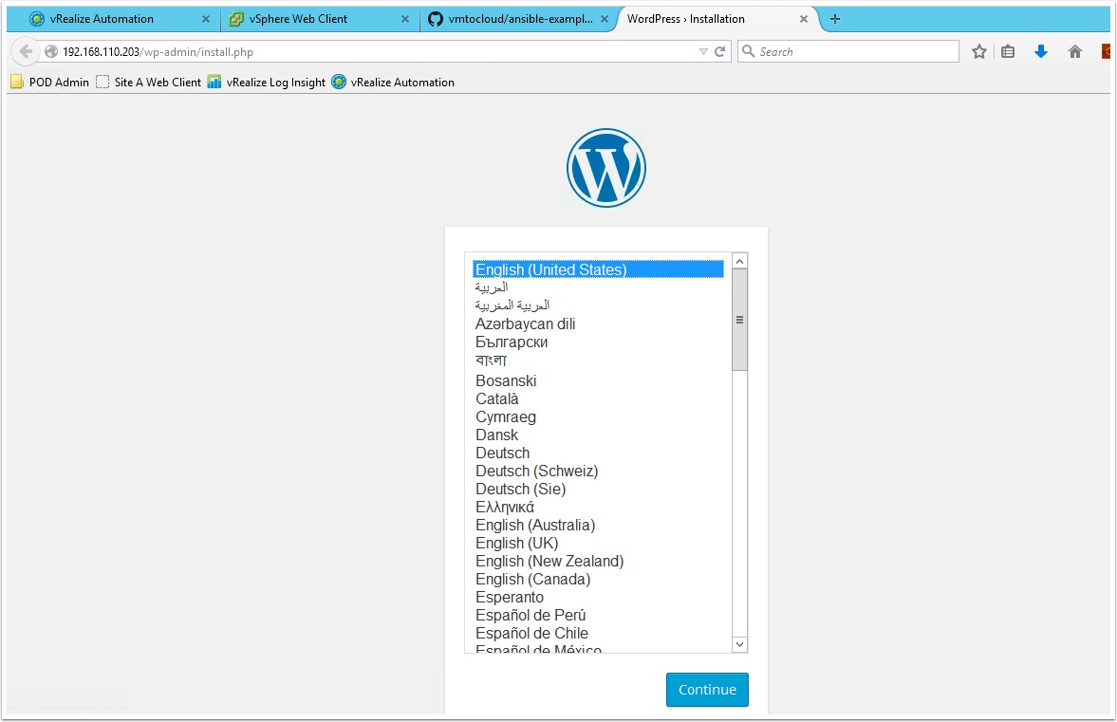Open the vRealize Log Insight bookmark

tap(267, 82)
